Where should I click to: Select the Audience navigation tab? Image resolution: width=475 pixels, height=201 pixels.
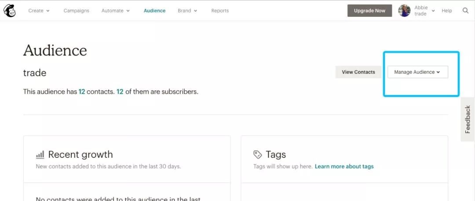click(x=154, y=11)
